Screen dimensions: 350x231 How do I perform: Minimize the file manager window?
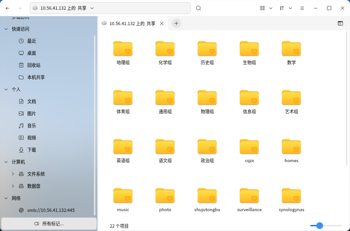(316, 8)
